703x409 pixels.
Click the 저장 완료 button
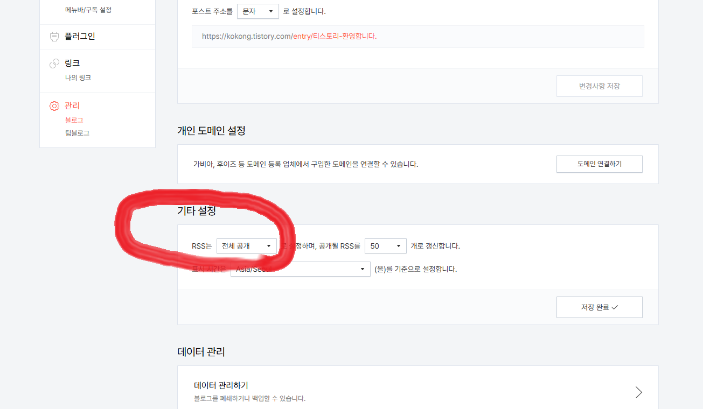(600, 307)
